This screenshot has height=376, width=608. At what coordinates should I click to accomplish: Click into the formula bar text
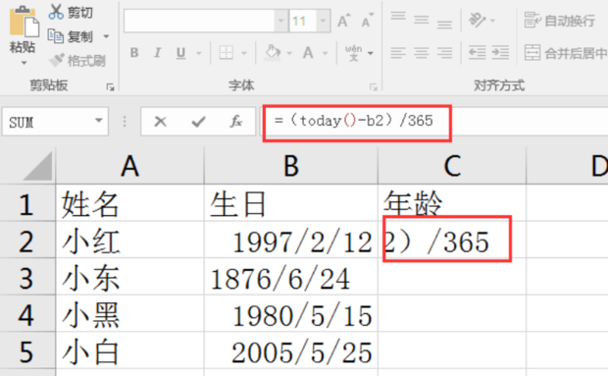354,121
